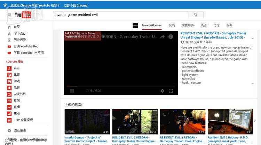Pause the video with the pause button
Image resolution: width=261 pixels, height=145 pixels.
[x=72, y=91]
